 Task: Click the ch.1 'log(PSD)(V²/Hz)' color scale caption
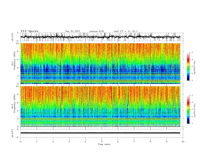(195, 68)
